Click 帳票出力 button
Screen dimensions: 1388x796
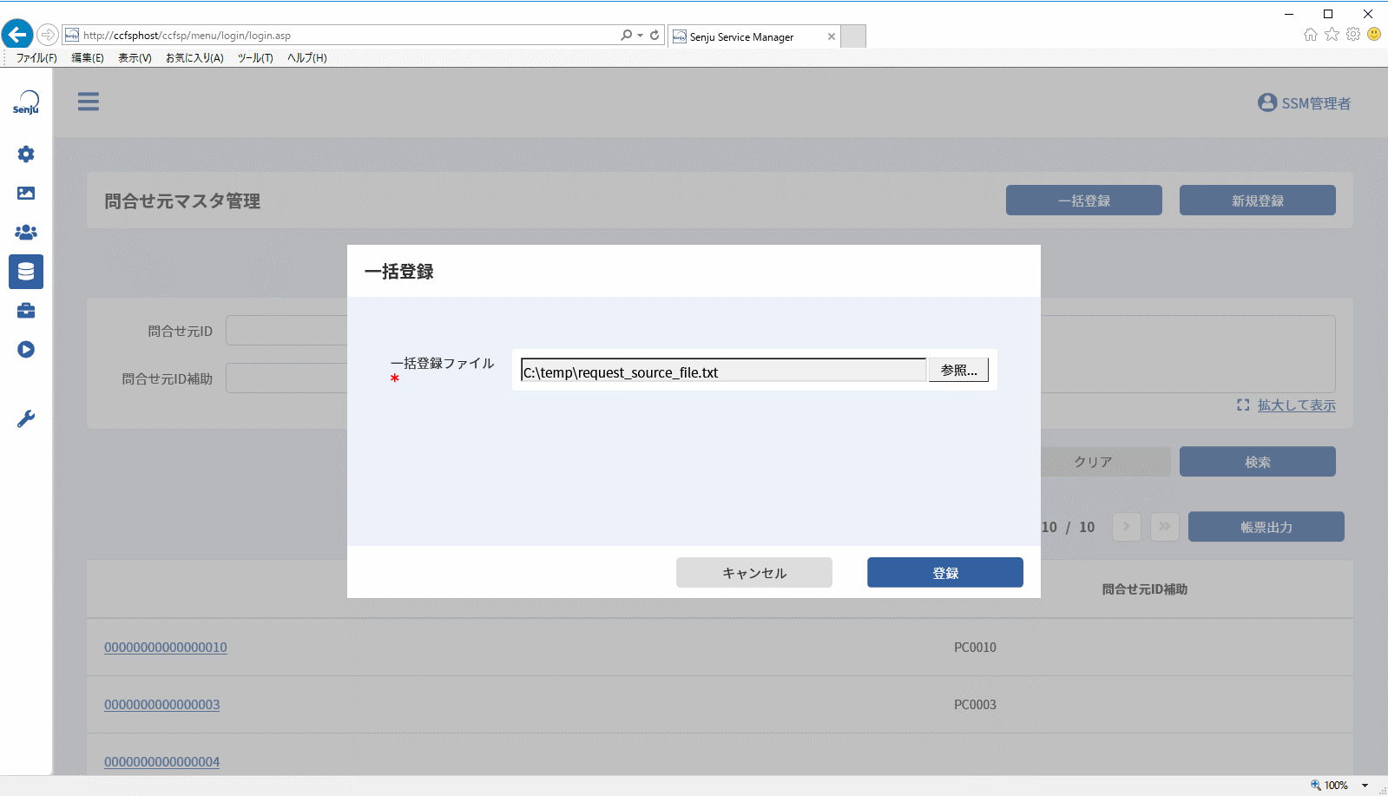pos(1266,527)
